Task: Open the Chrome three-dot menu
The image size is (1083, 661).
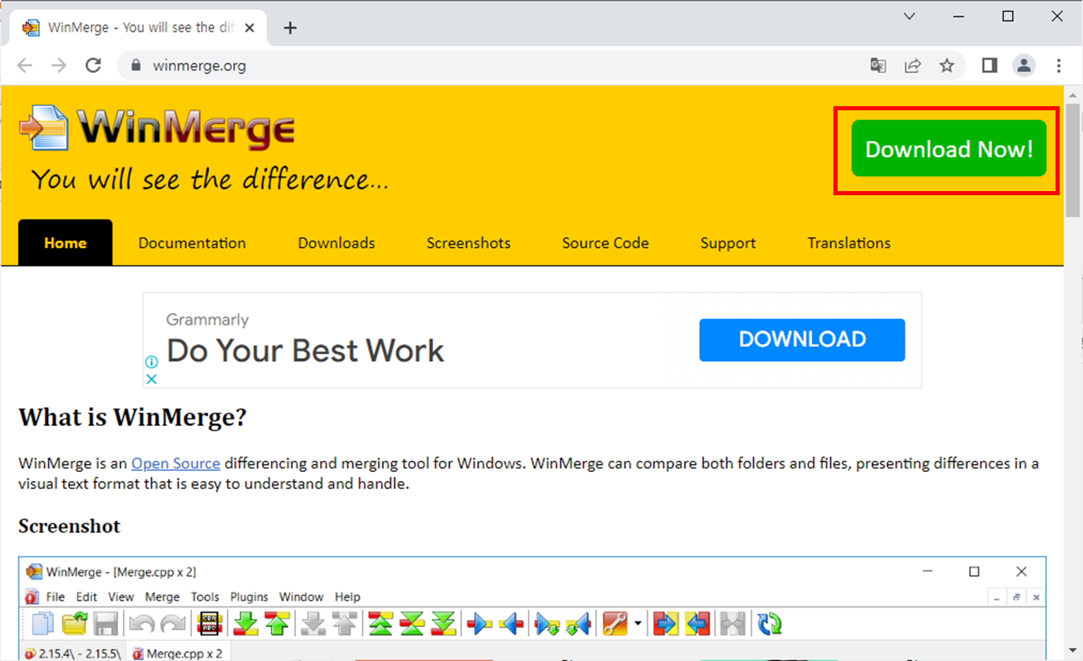Action: [1059, 65]
